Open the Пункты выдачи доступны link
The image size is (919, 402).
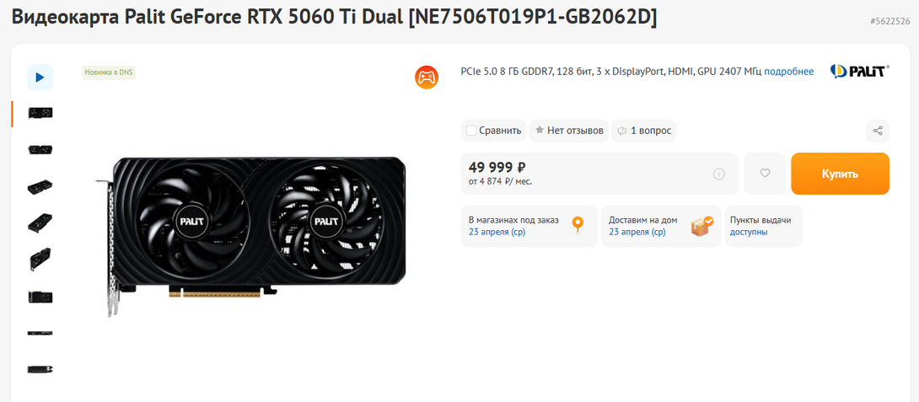(749, 232)
